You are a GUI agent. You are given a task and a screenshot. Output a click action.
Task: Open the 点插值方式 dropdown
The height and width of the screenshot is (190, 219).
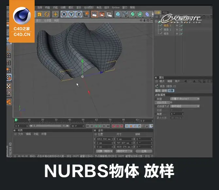coord(185,106)
